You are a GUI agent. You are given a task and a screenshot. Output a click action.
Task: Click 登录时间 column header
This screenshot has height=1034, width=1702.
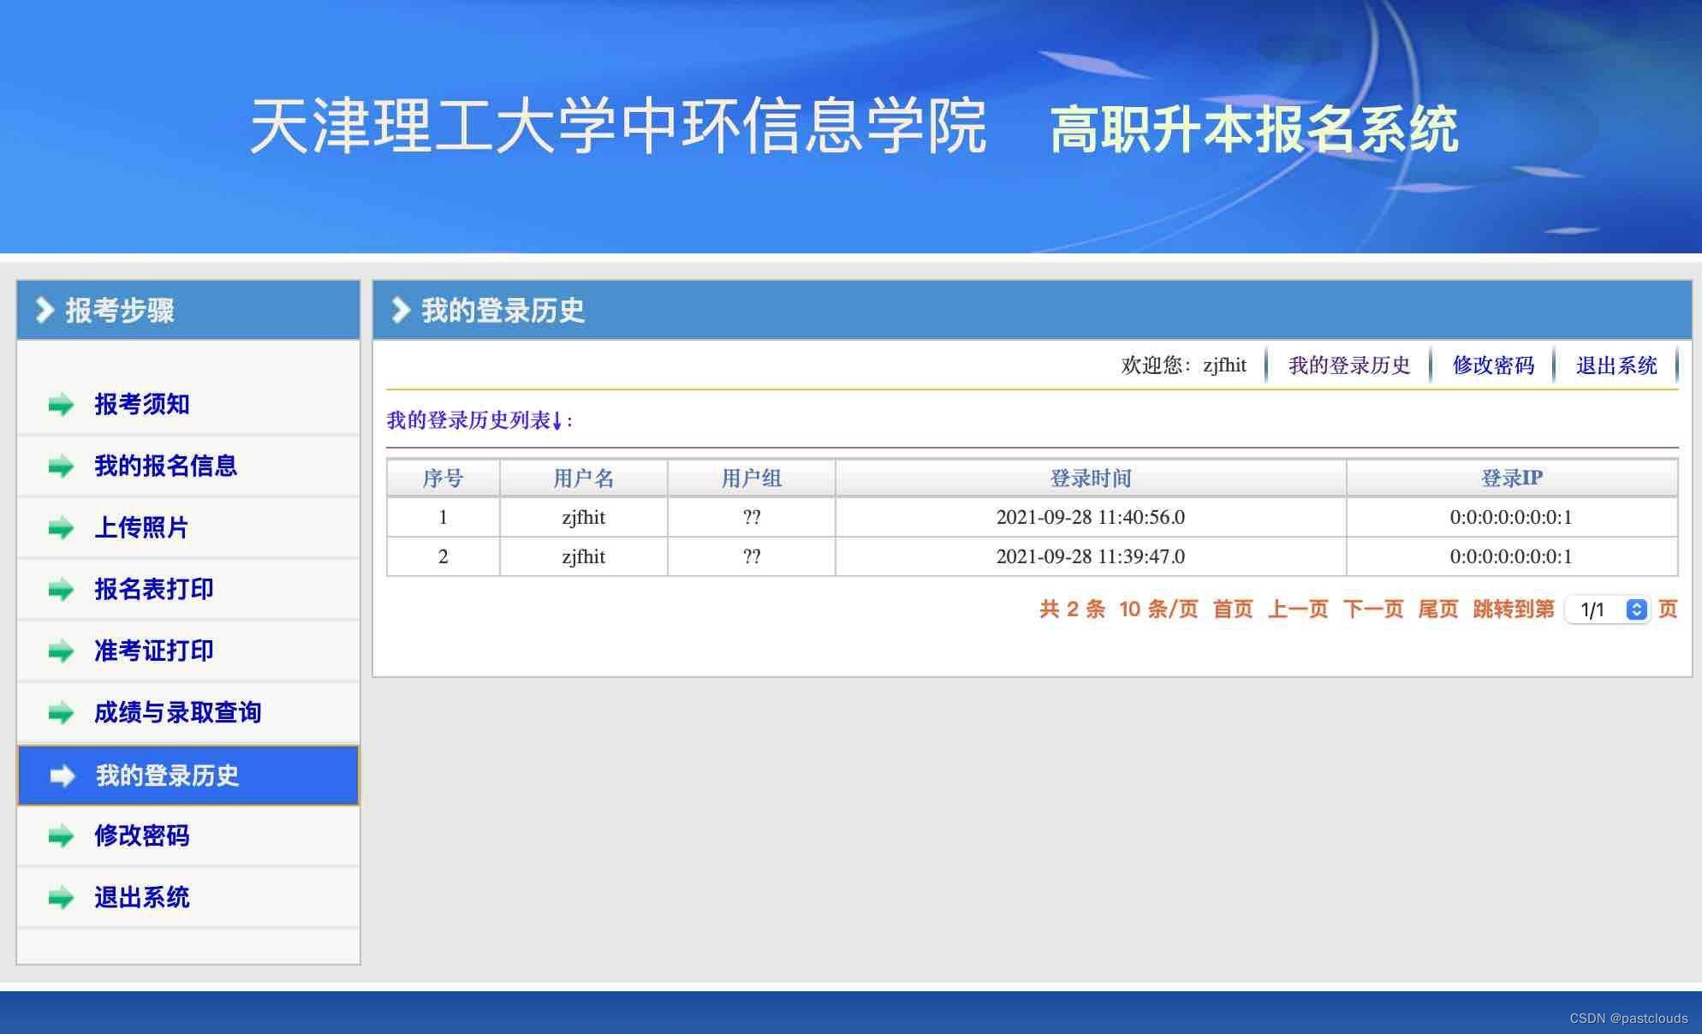point(1091,478)
